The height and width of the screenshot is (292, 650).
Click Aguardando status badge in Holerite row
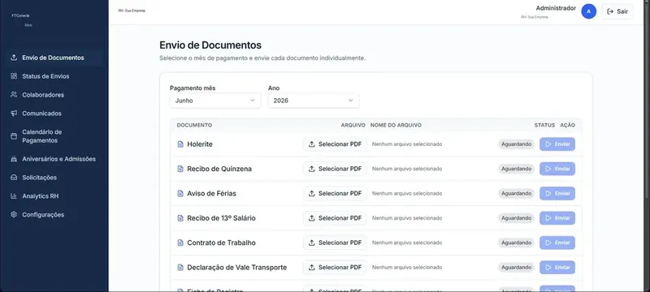click(x=516, y=144)
